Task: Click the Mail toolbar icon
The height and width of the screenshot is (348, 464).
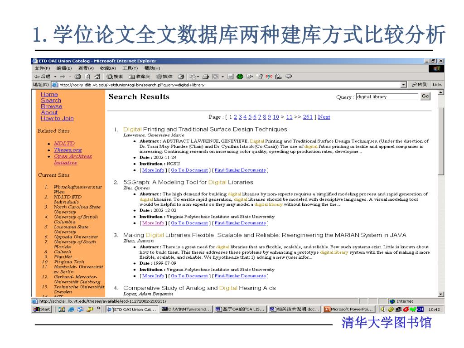Action: coord(193,77)
